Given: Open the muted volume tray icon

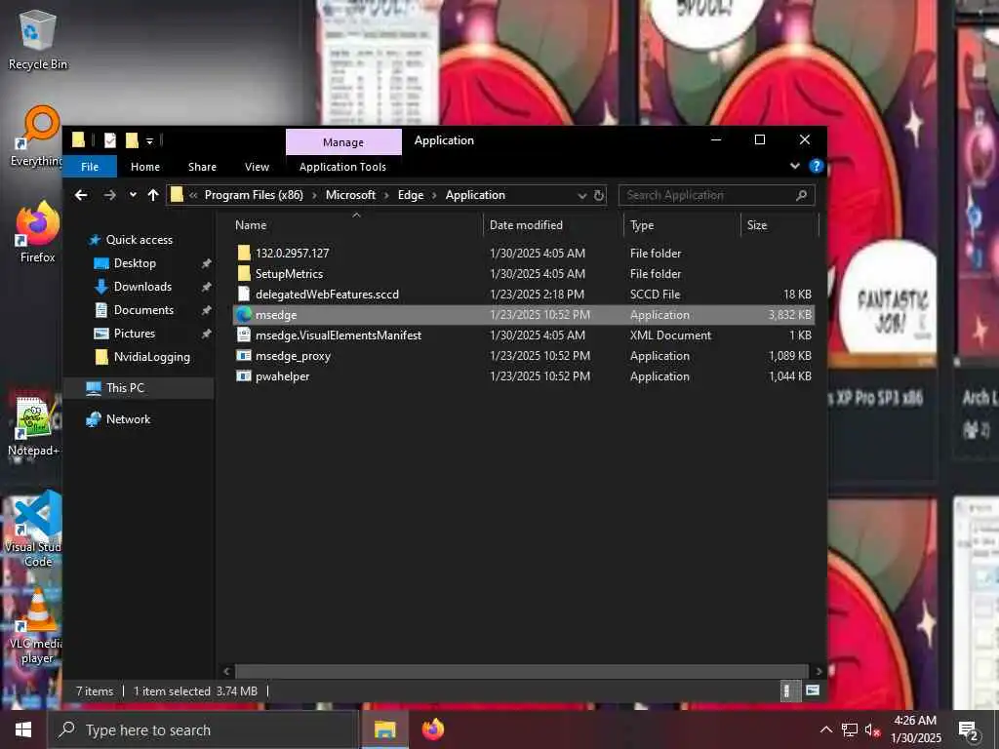Looking at the screenshot, I should [873, 729].
